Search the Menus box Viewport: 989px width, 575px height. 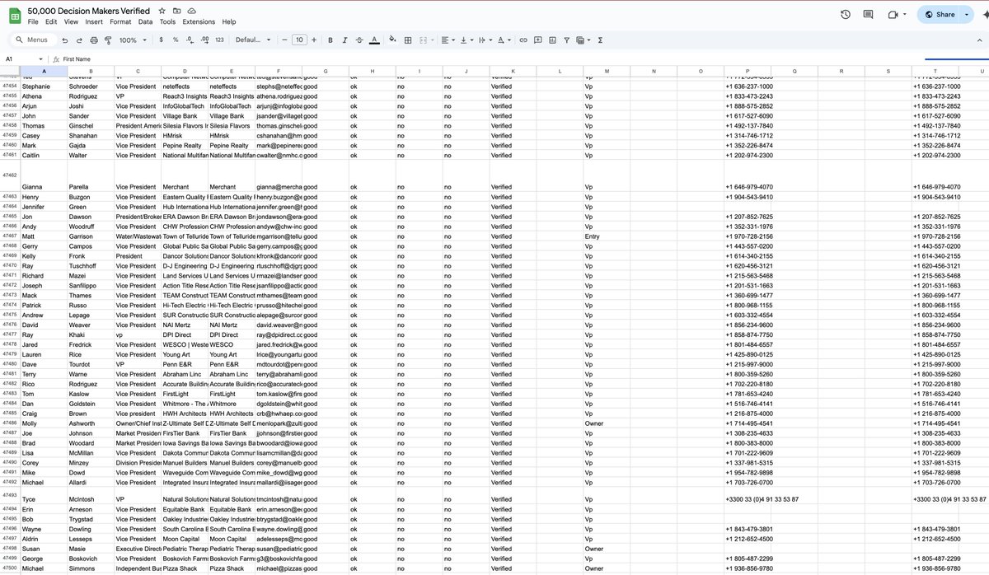pos(33,40)
